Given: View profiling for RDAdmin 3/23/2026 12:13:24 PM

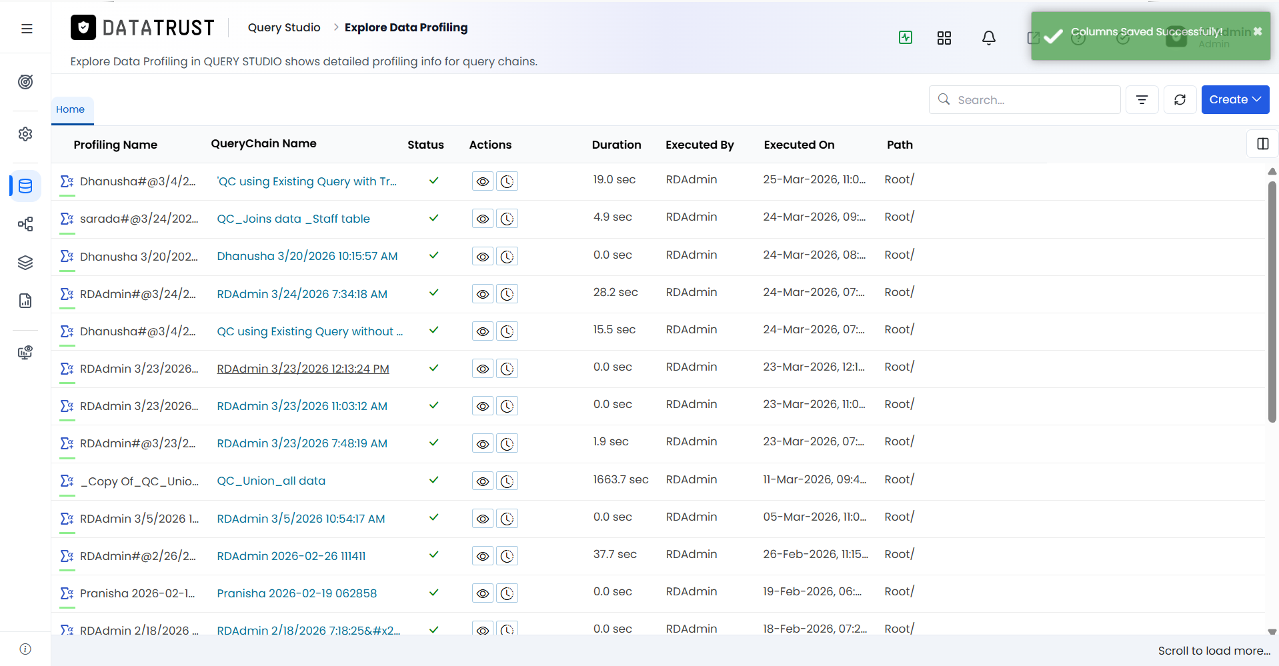Looking at the screenshot, I should coord(483,369).
